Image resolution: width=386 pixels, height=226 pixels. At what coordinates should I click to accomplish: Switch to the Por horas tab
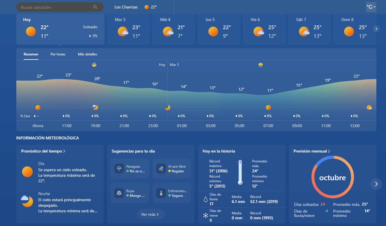point(58,54)
